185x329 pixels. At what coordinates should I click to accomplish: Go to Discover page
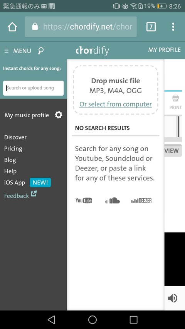point(15,137)
